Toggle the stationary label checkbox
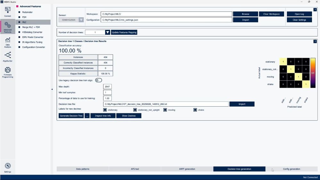The image size is (320, 180). coord(105,110)
